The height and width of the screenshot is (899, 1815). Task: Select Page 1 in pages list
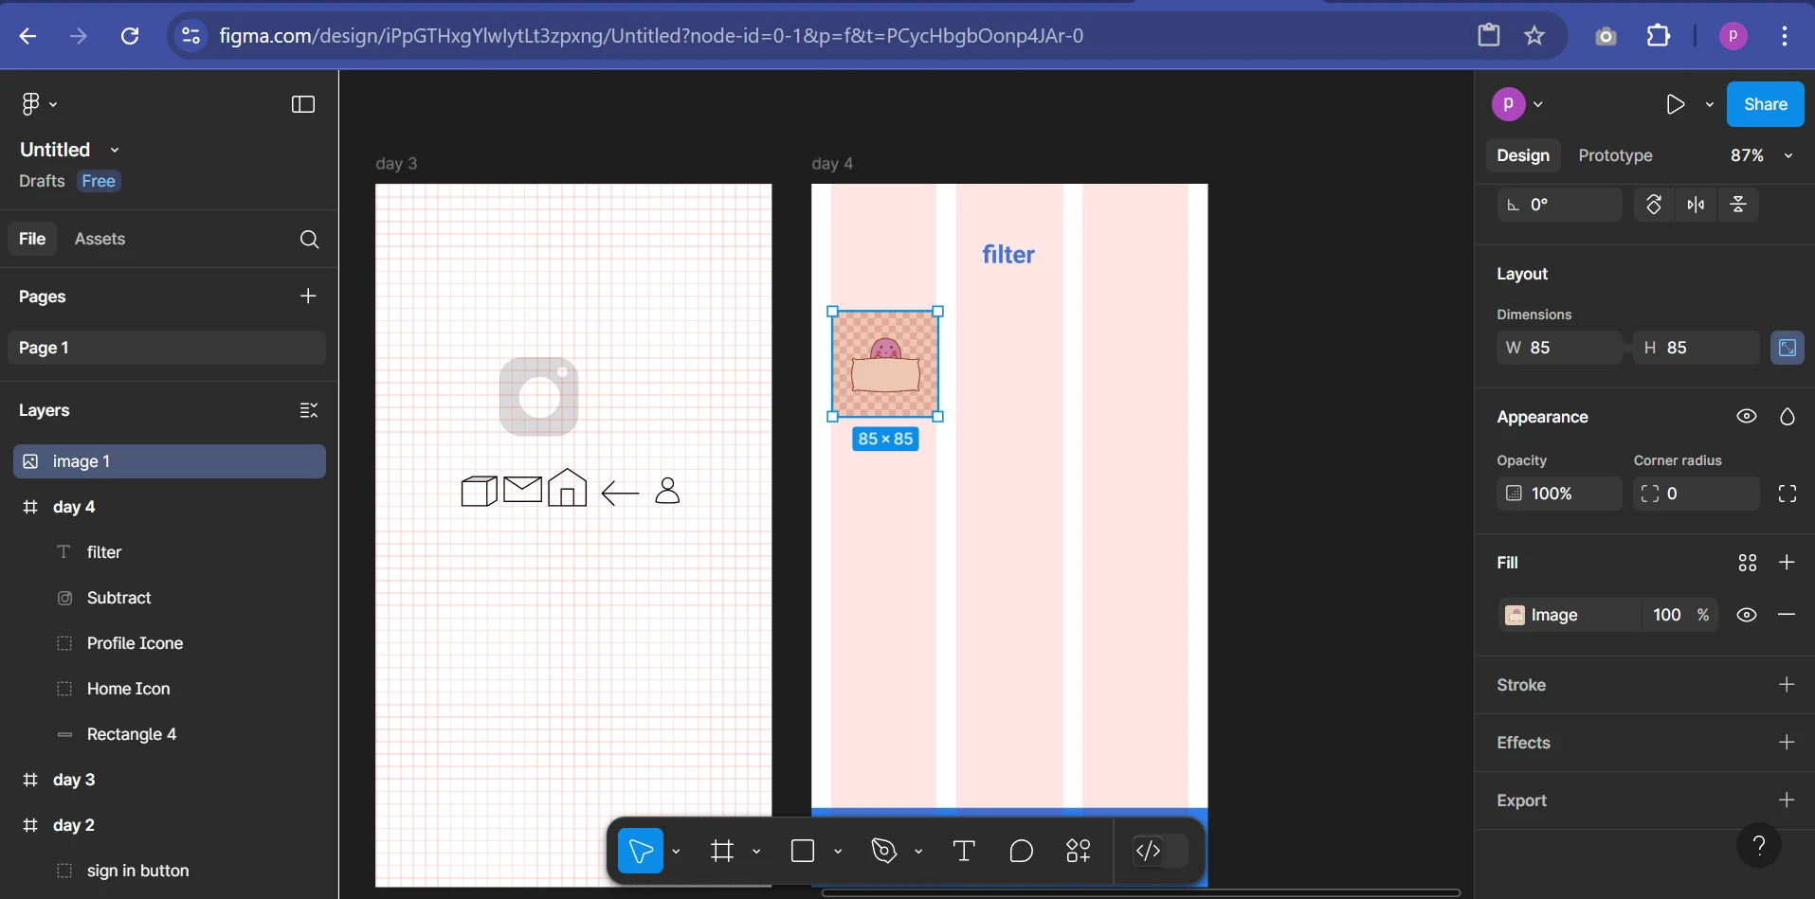click(x=167, y=348)
